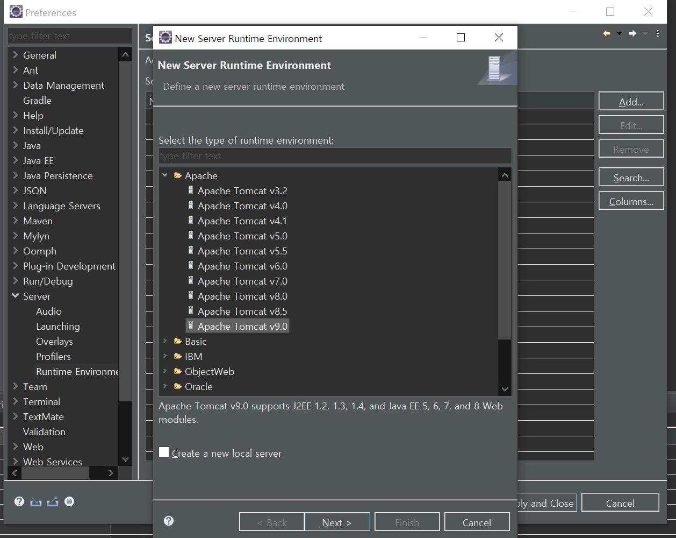Image resolution: width=676 pixels, height=538 pixels.
Task: Click the Oracle folder icon
Action: coord(178,386)
